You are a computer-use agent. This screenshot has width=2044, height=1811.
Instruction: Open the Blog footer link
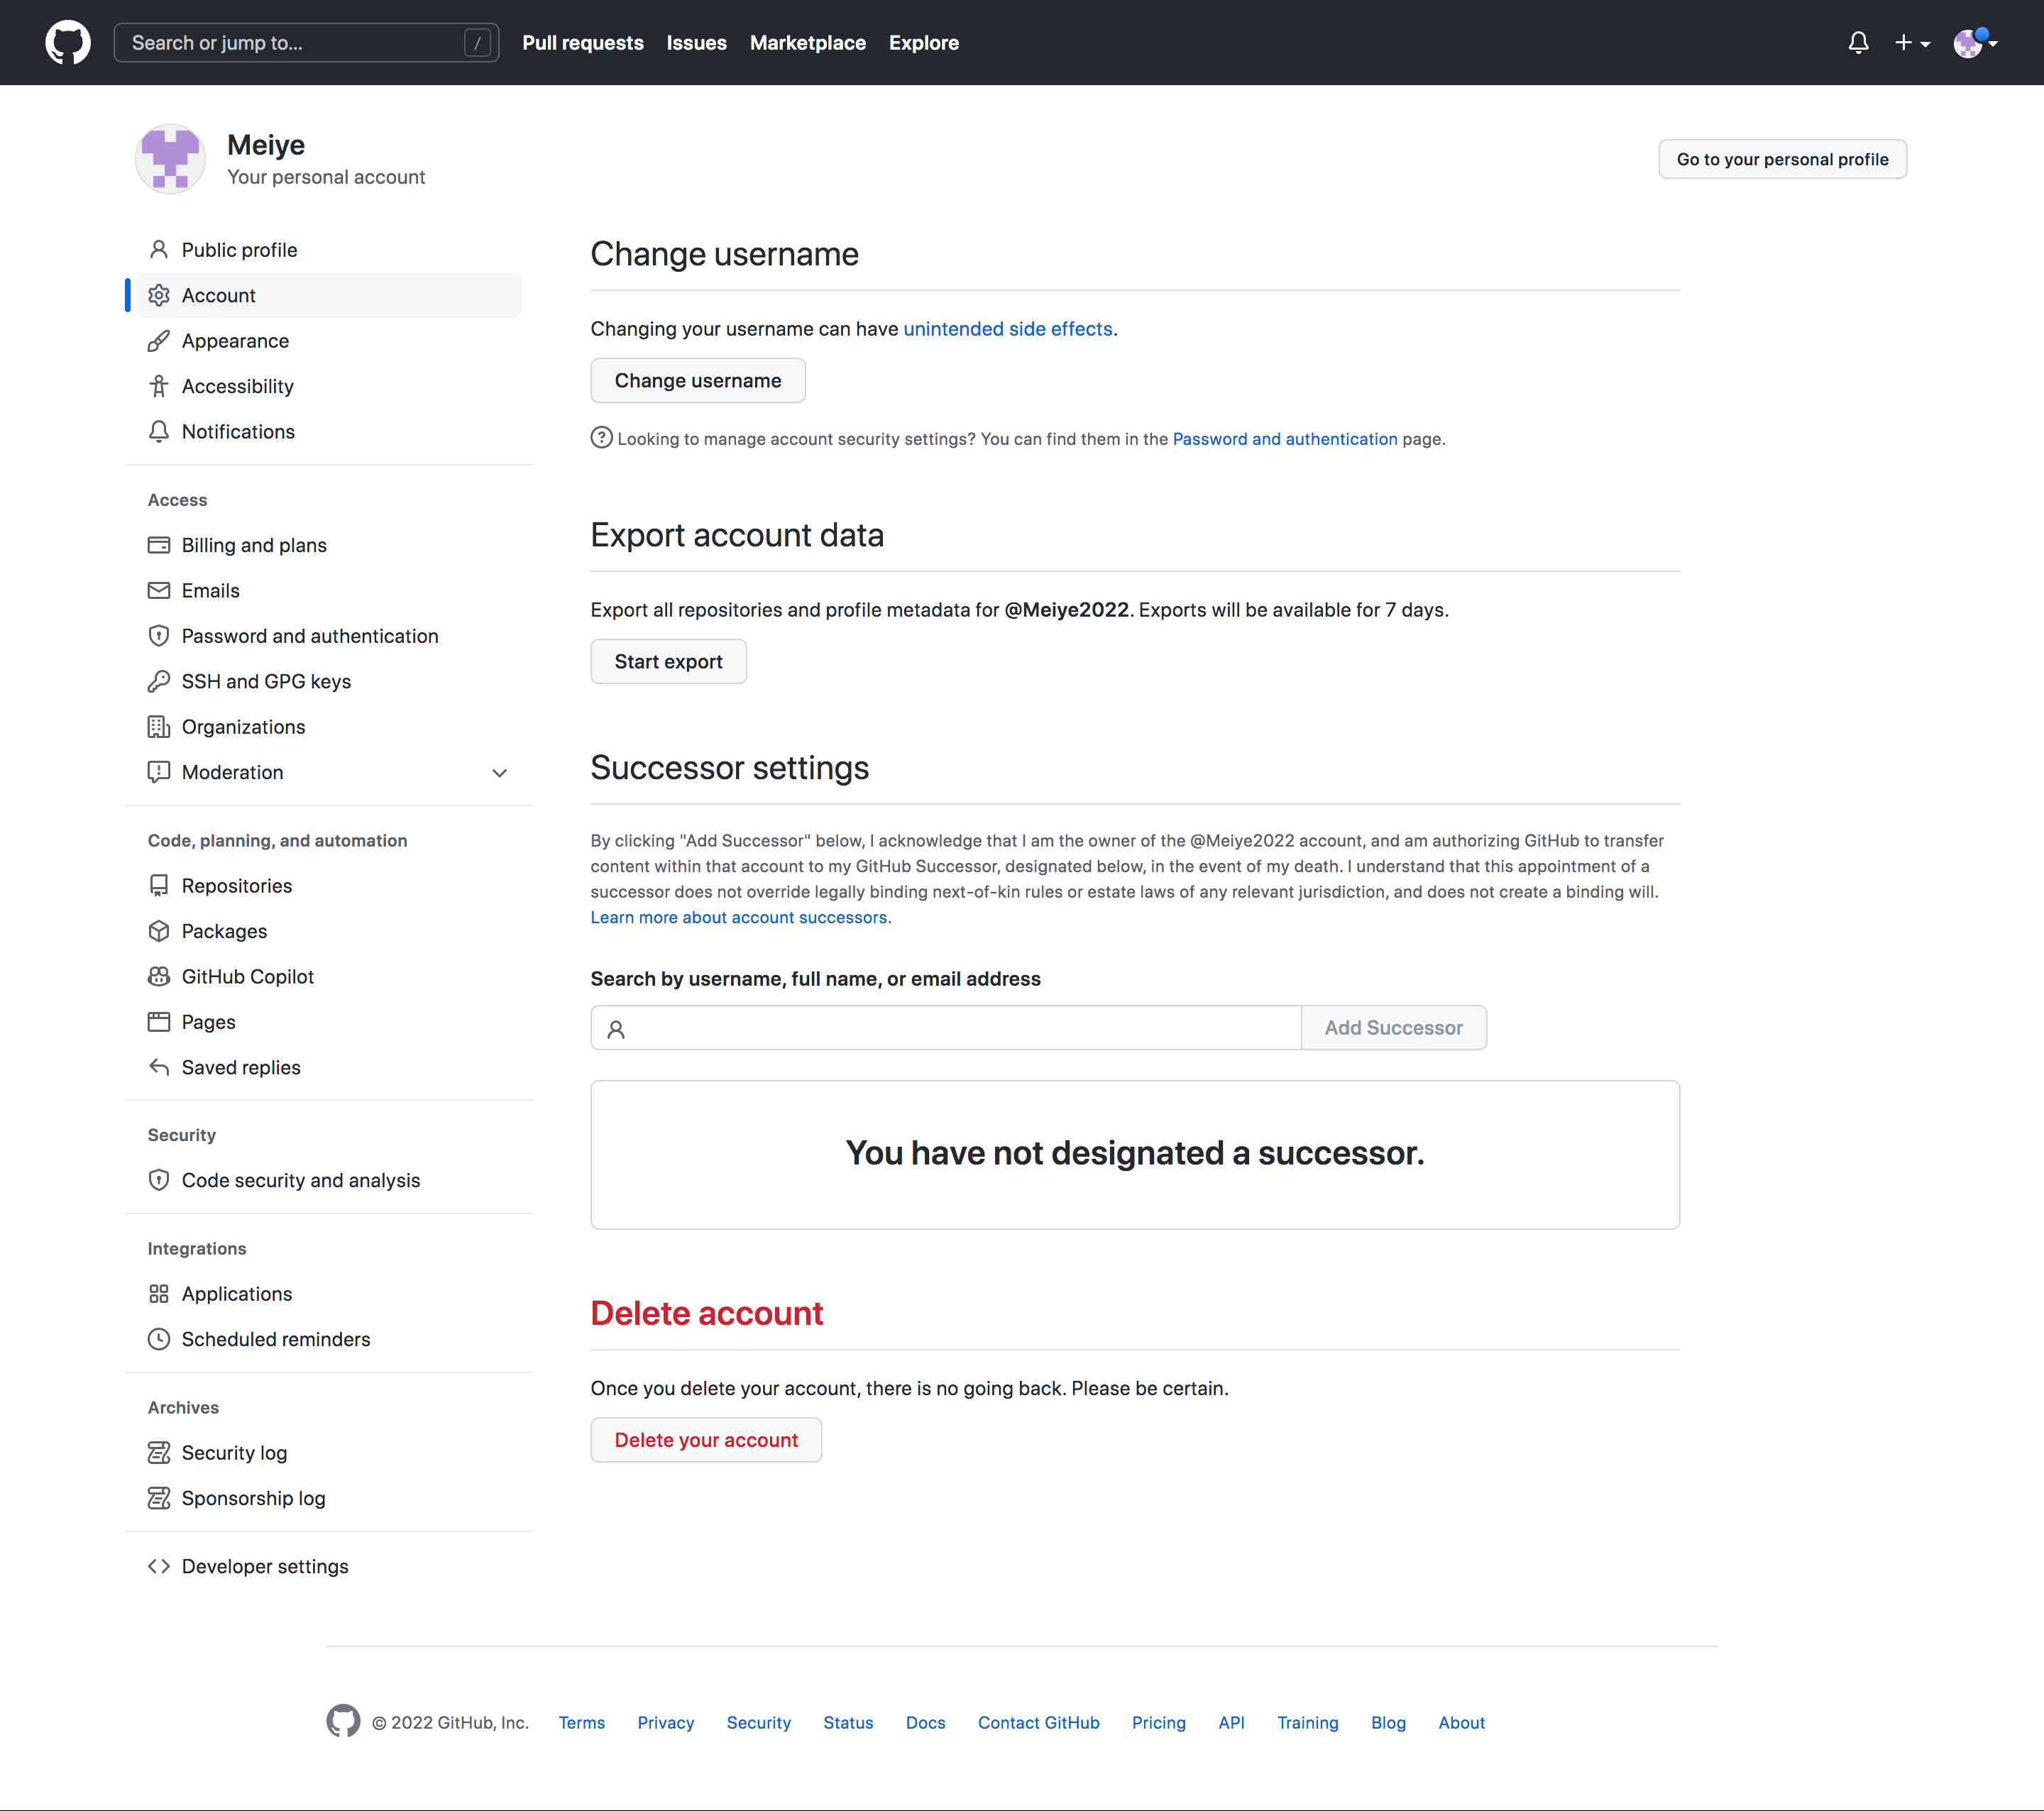(1389, 1722)
